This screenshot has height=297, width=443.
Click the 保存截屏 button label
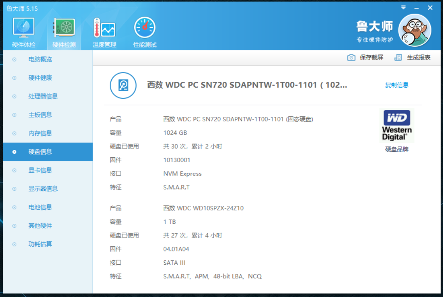371,58
